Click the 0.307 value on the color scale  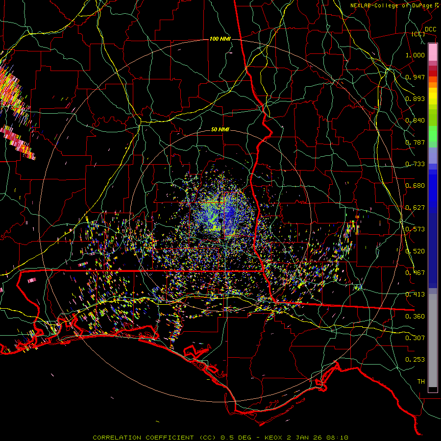pyautogui.click(x=415, y=338)
